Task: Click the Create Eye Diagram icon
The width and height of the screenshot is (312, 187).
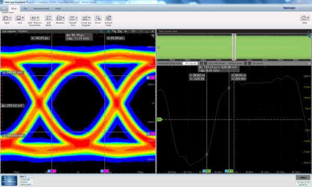Action: (x=85, y=18)
